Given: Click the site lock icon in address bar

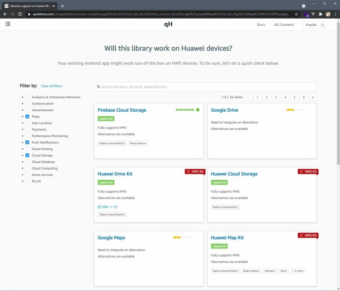Looking at the screenshot, I should click(29, 14).
